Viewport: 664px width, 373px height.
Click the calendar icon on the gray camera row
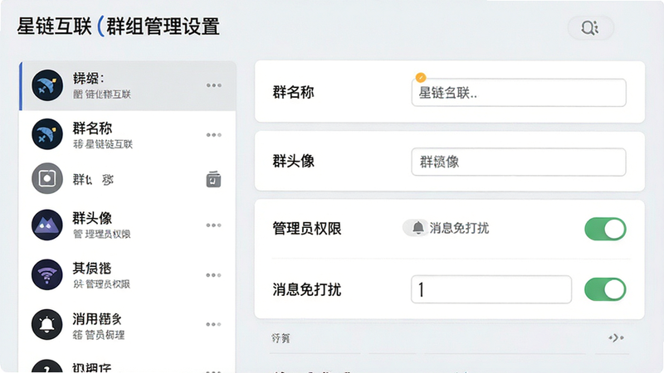[213, 179]
